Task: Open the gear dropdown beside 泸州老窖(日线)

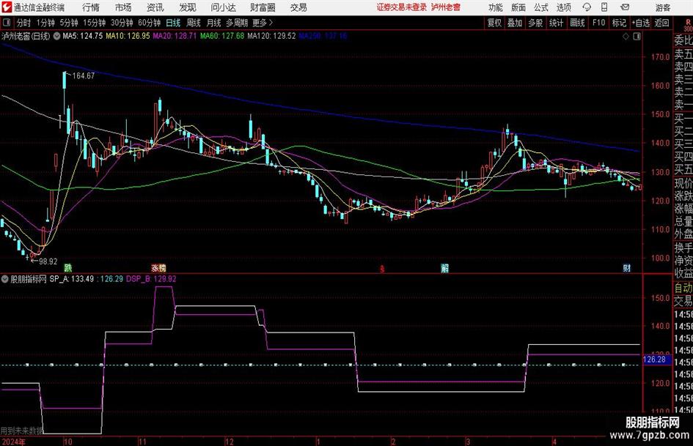Action: coord(56,36)
